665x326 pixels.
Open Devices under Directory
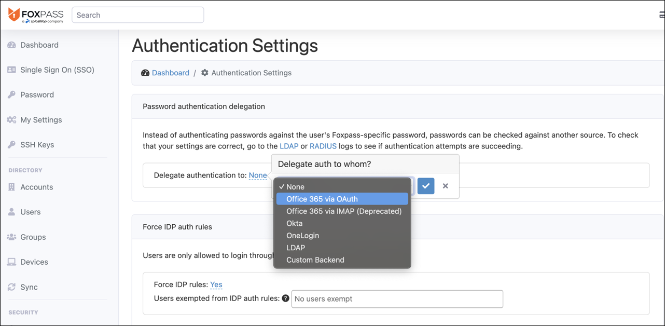34,262
